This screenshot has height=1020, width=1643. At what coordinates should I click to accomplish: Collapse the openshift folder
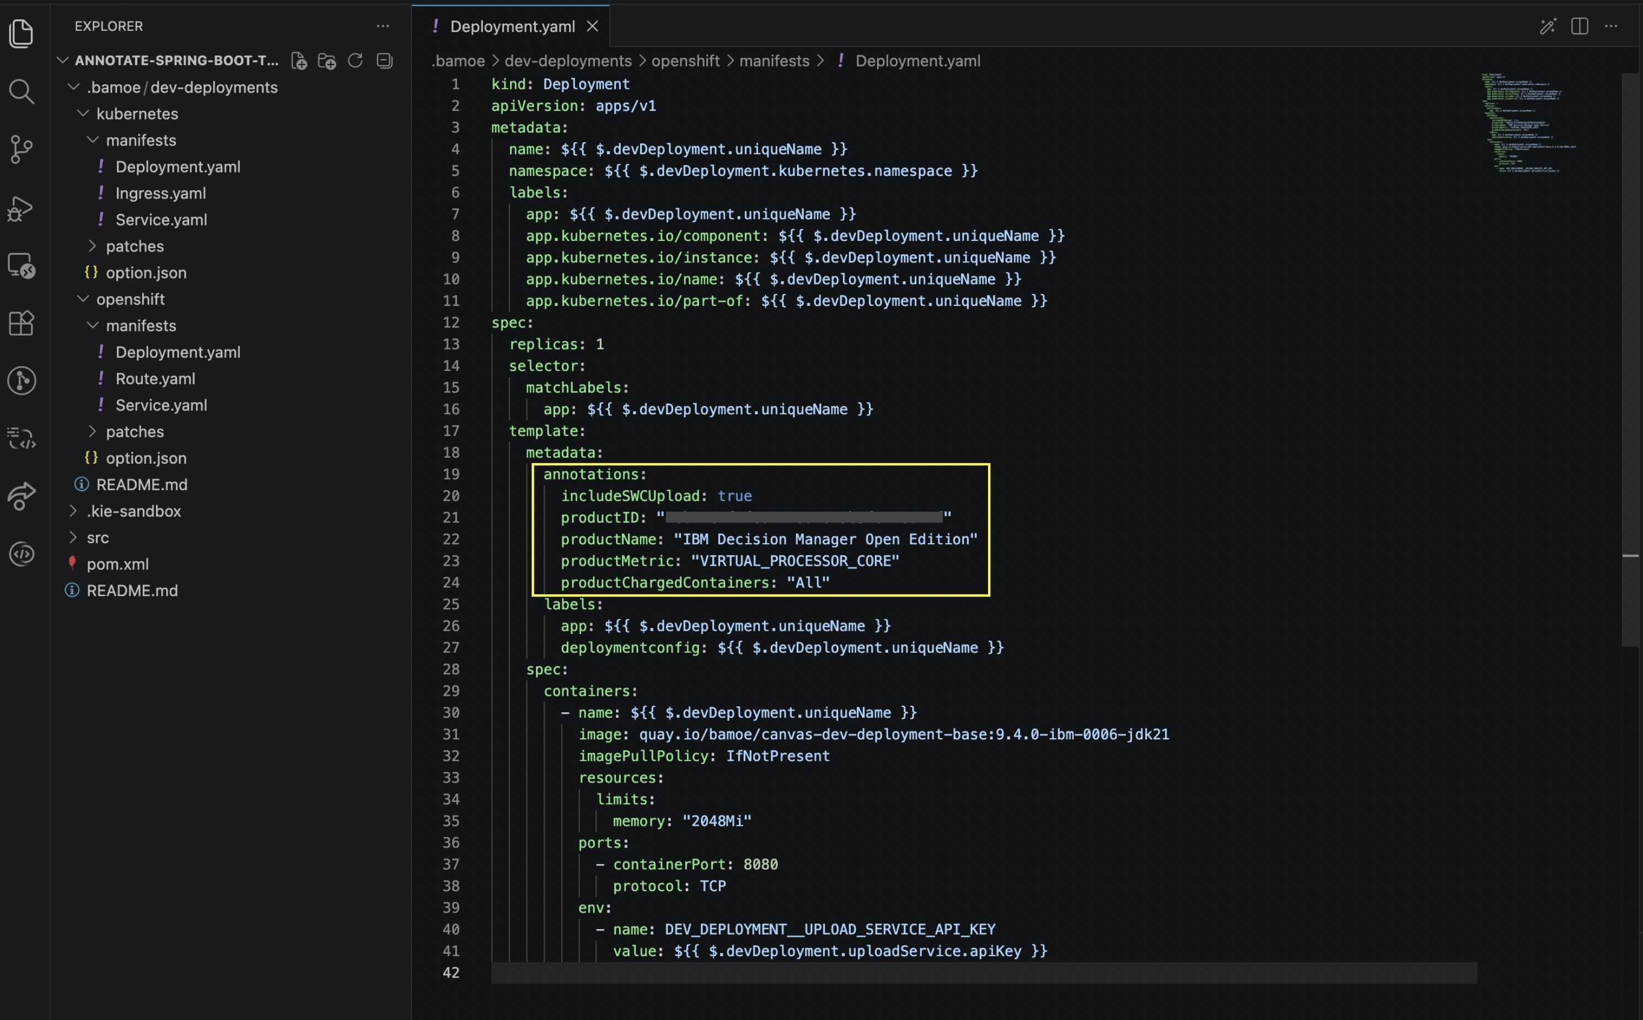pos(83,299)
